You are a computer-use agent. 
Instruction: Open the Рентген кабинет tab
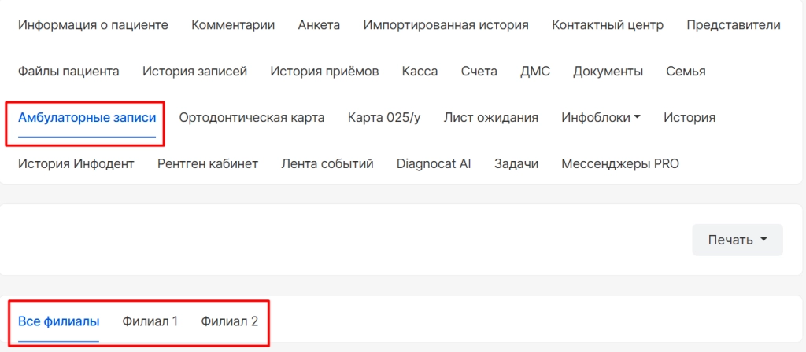point(208,164)
